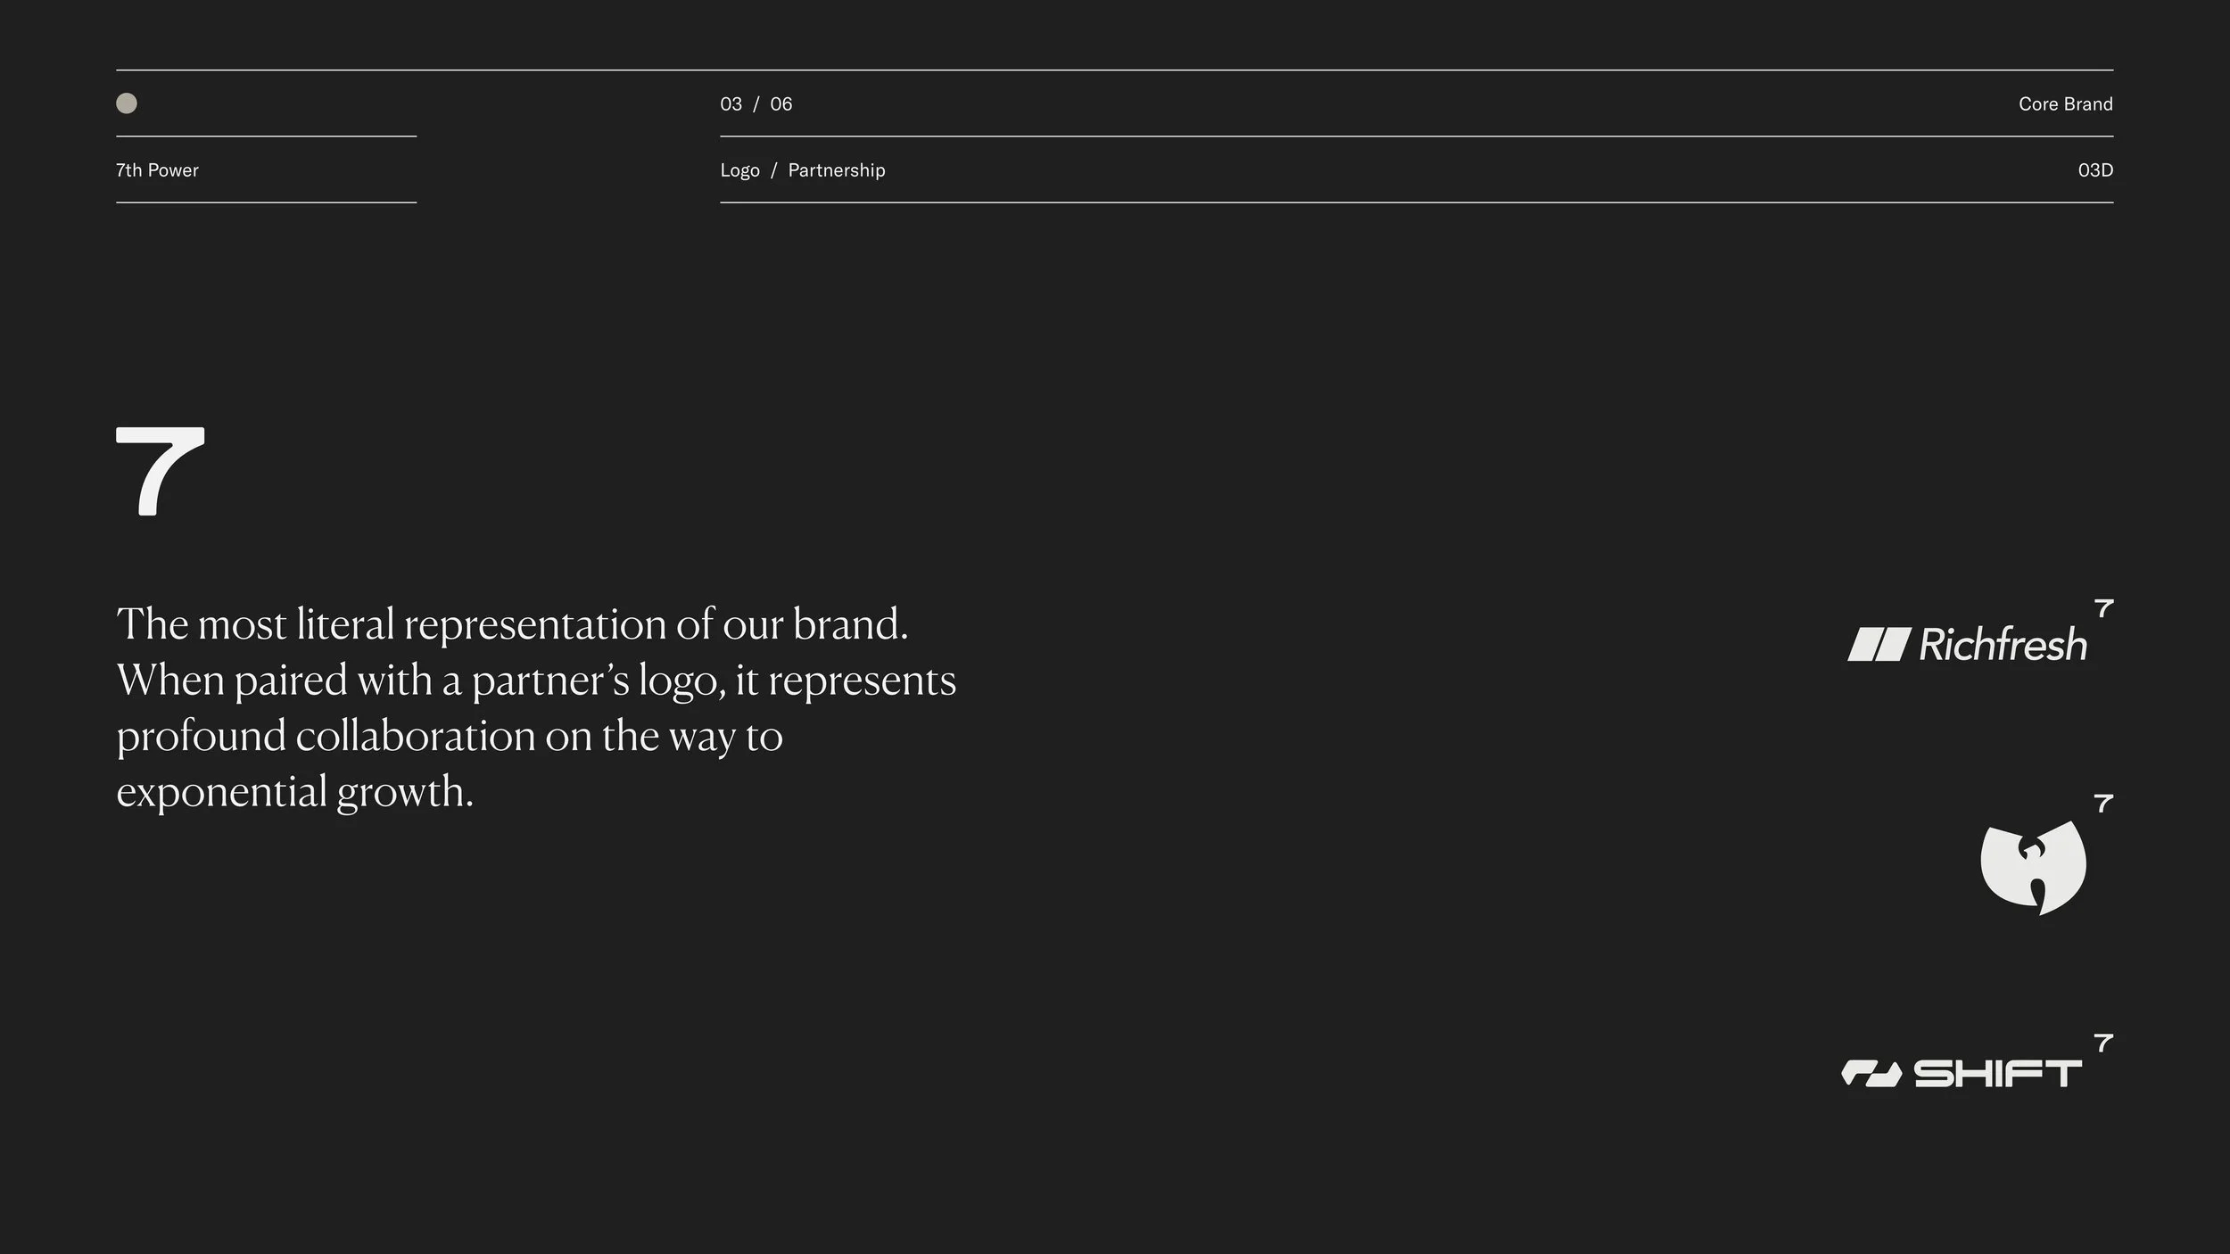Viewport: 2230px width, 1254px height.
Task: Click the 06 total page count
Action: (780, 104)
